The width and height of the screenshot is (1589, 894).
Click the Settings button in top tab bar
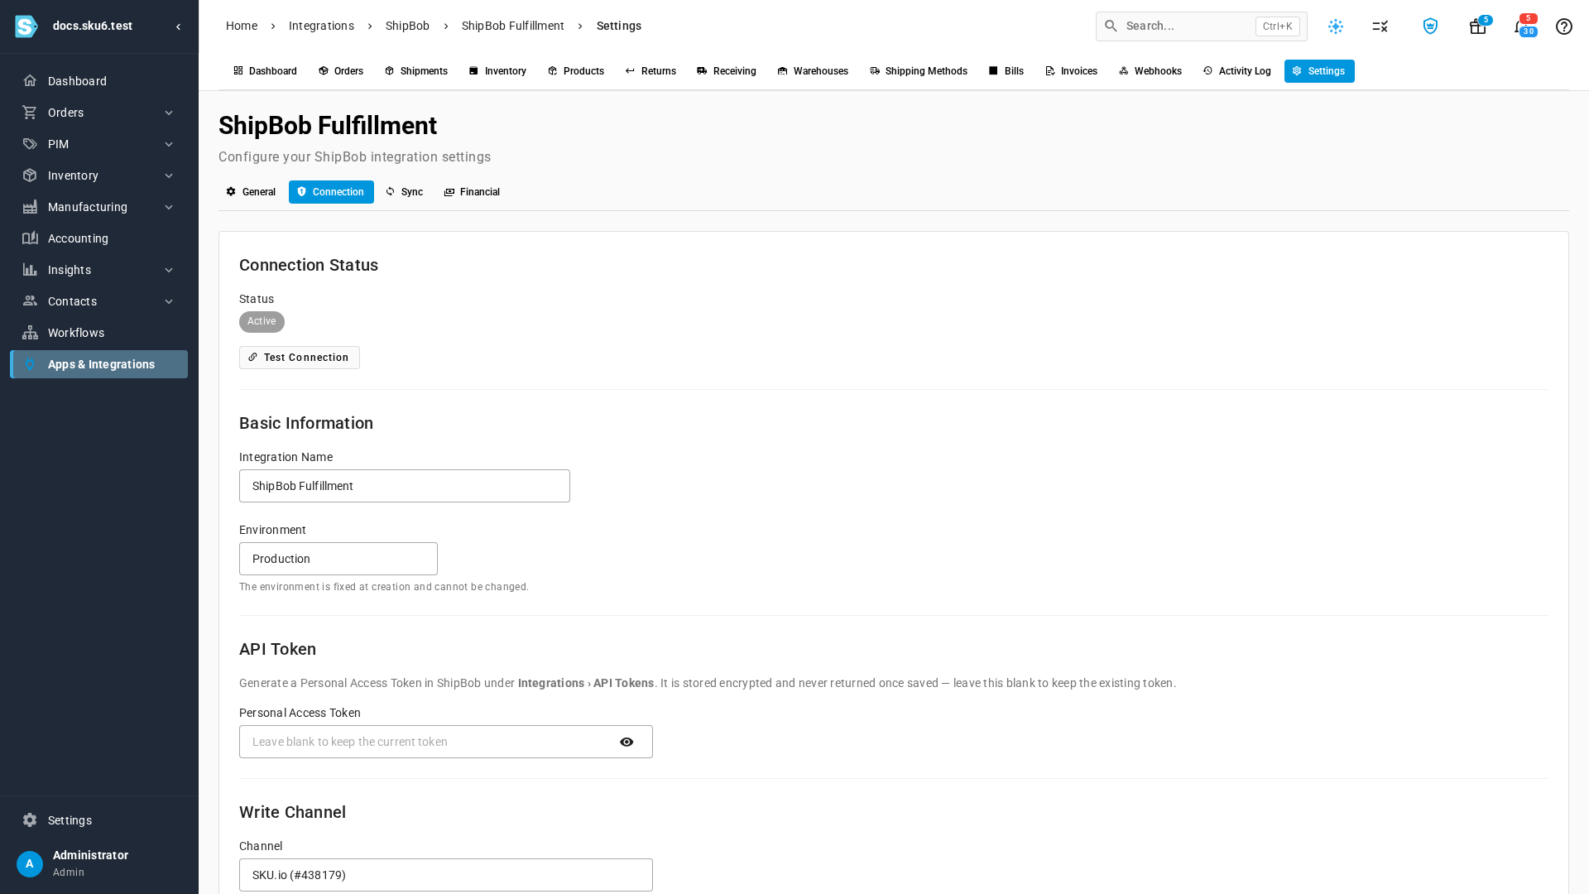click(1319, 71)
